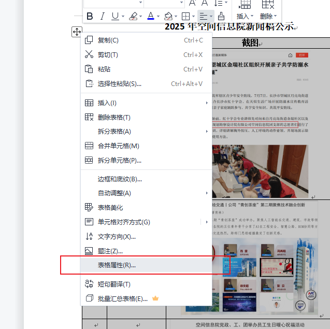Click the crown premium icon

pyautogui.click(x=155, y=298)
